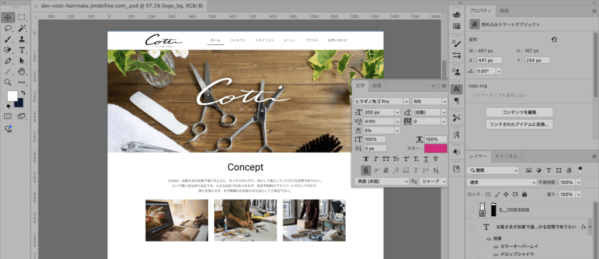Activate the Horizontal Type tool
The height and width of the screenshot is (259, 599).
click(22, 50)
